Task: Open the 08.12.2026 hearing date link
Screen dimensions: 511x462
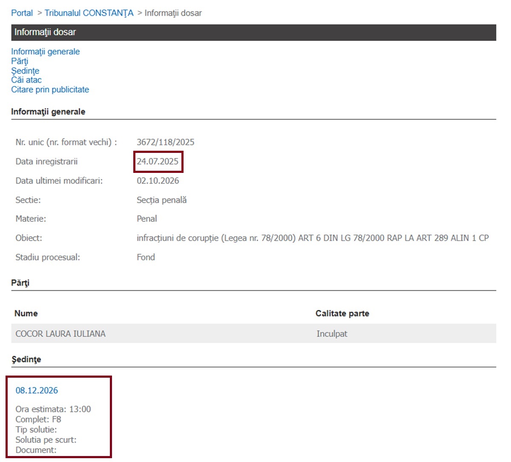Action: pyautogui.click(x=37, y=390)
